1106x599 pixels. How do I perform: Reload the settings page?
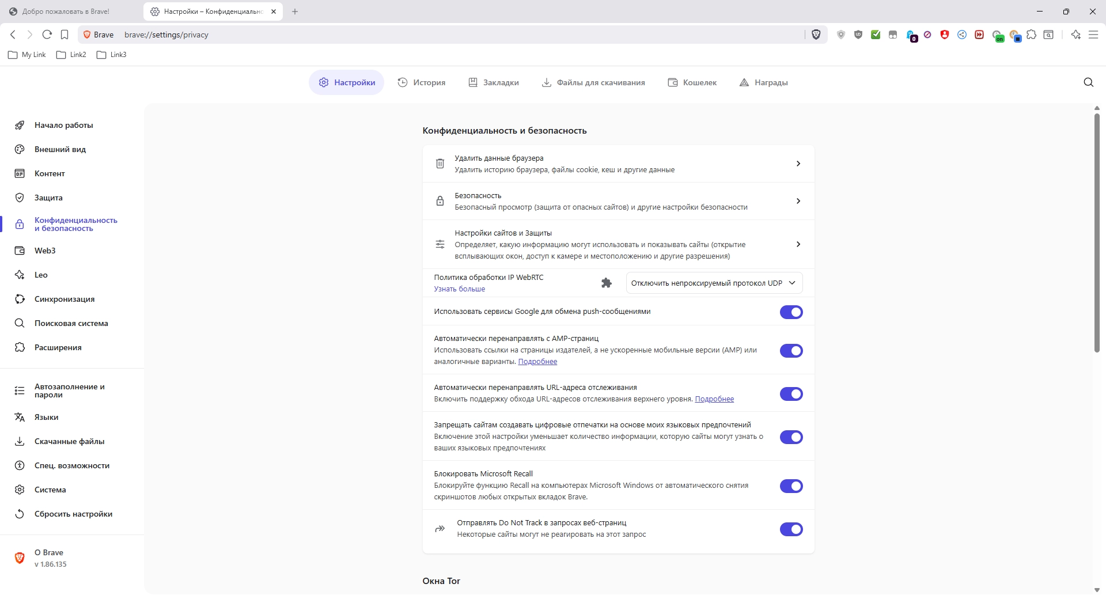pos(47,35)
